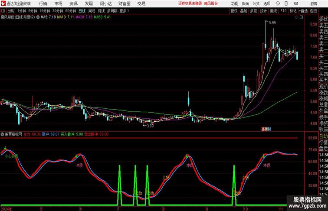
Task: Open the F10 company info button
Action: [283, 11]
